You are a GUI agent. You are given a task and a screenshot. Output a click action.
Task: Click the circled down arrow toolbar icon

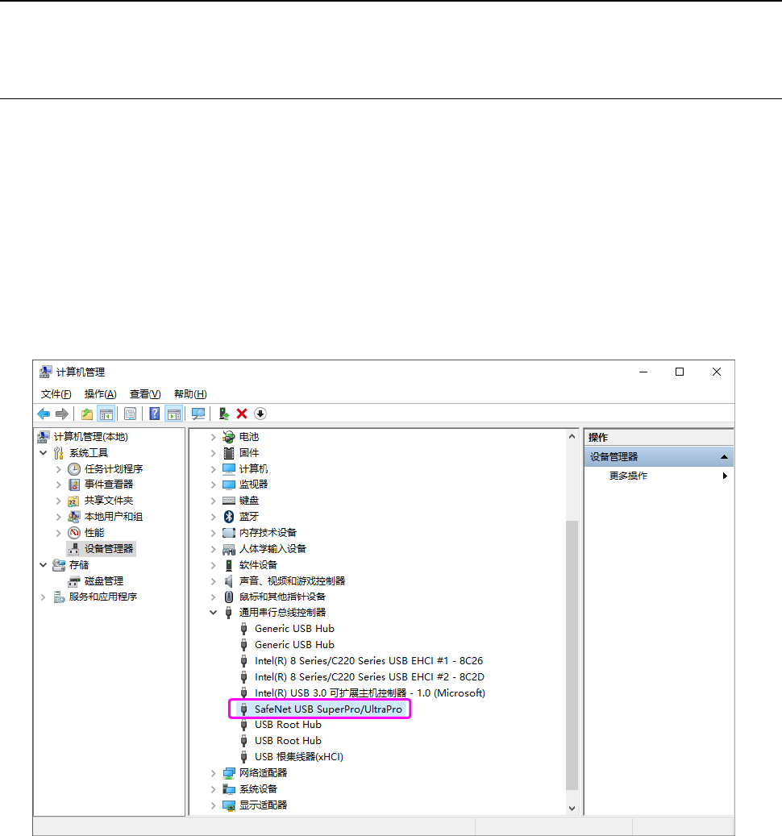click(260, 414)
